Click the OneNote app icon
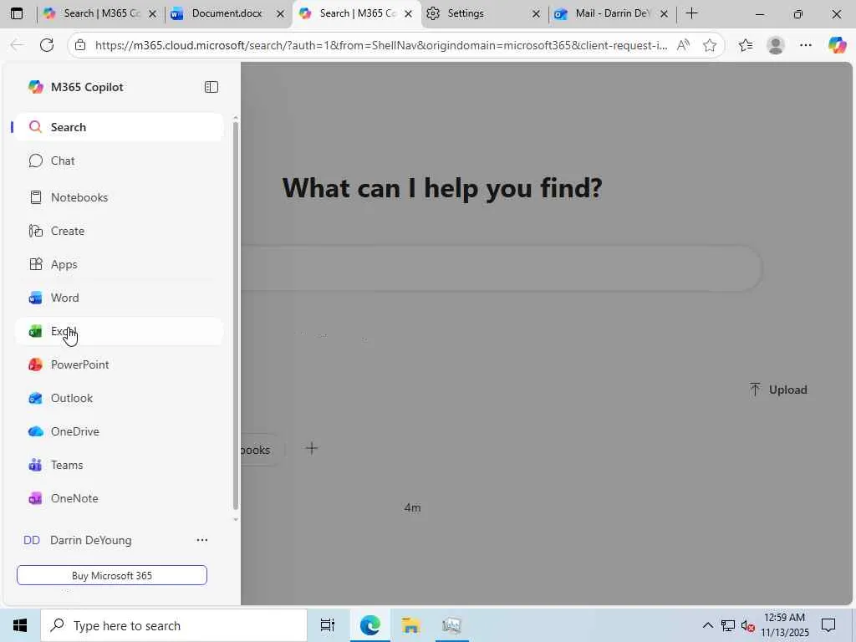Screen dimensions: 856x642 click(35, 498)
